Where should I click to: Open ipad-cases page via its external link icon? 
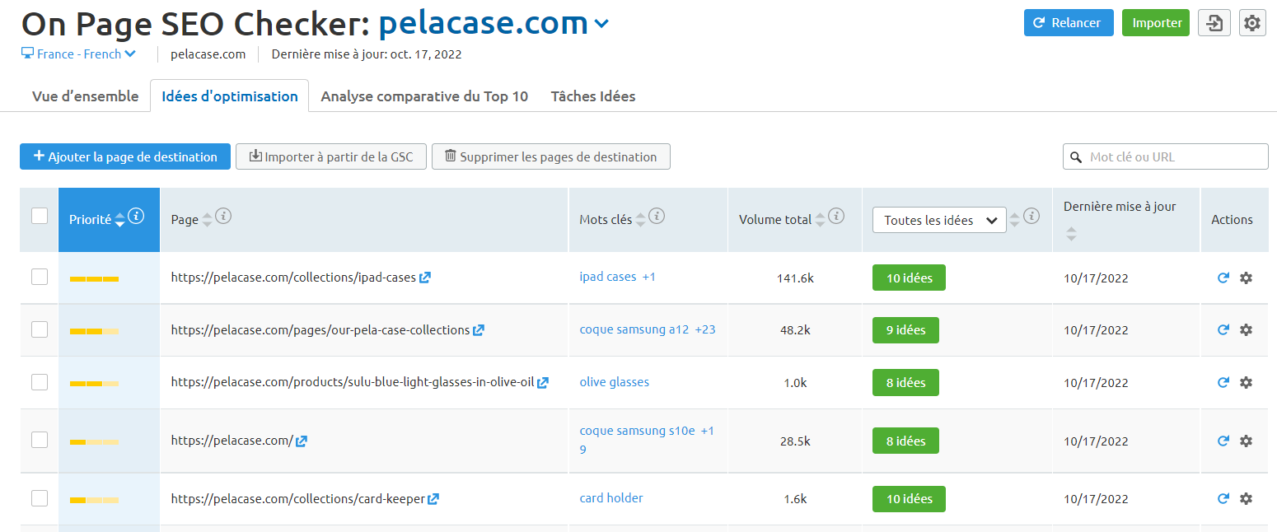click(425, 278)
